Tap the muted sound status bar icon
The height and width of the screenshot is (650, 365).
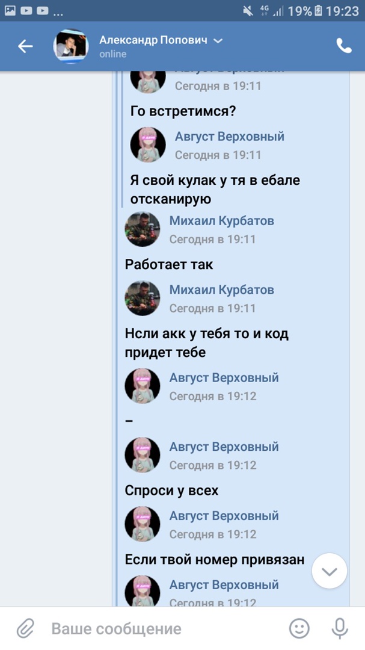248,11
